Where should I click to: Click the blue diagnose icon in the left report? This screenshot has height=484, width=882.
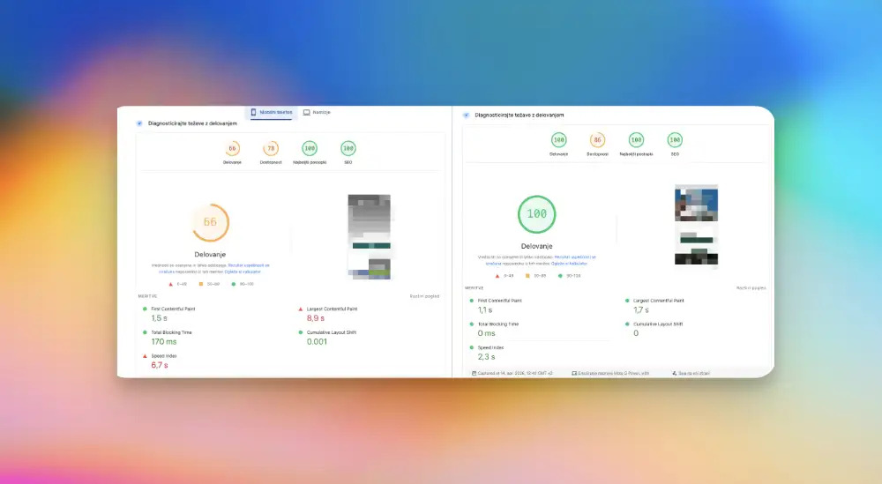click(139, 123)
